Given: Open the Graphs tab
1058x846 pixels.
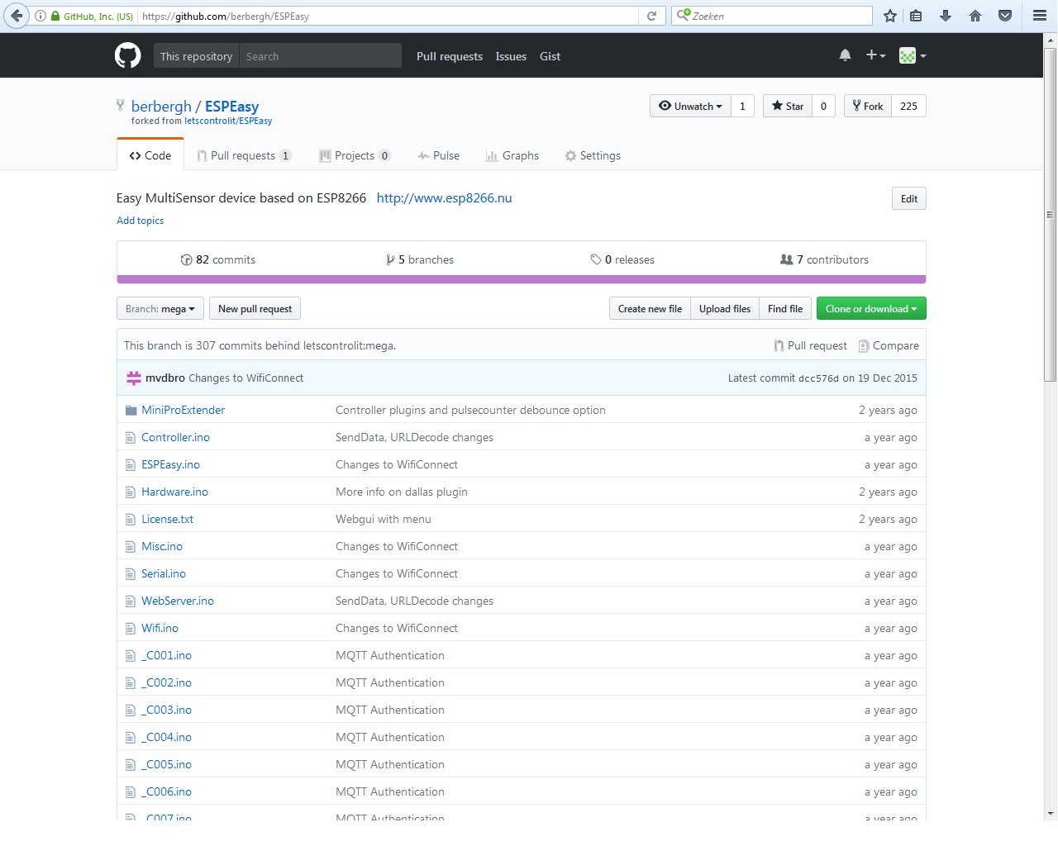Looking at the screenshot, I should [512, 155].
